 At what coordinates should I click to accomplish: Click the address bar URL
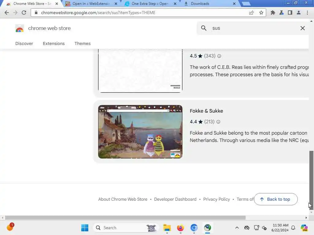pos(98,13)
